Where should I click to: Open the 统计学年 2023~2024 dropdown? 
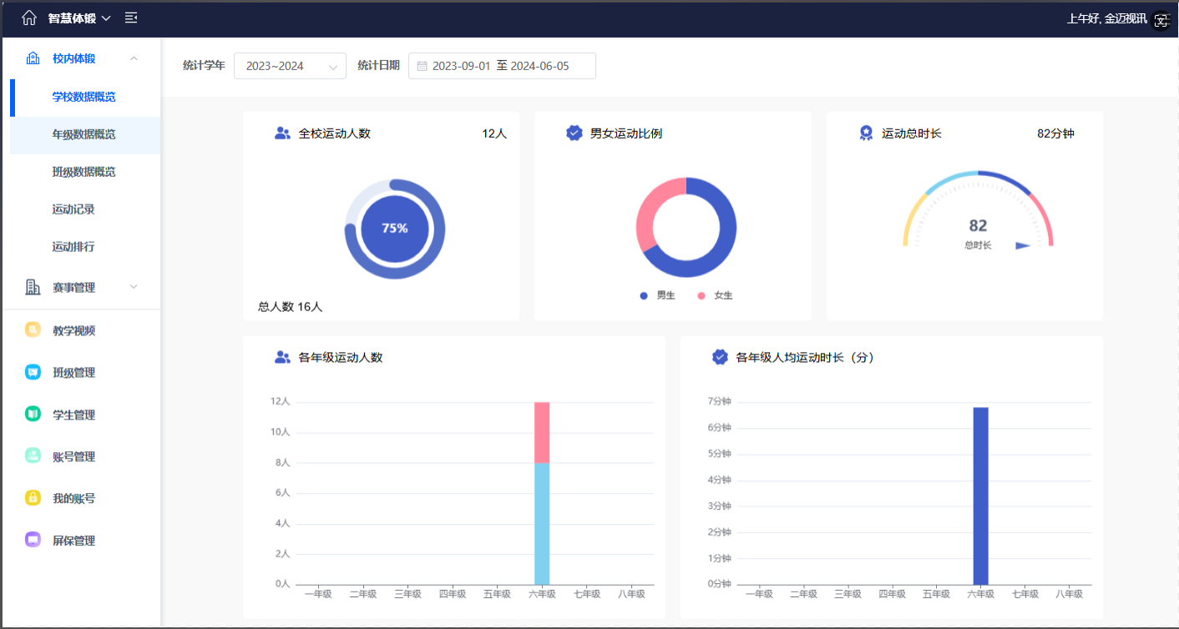pyautogui.click(x=290, y=66)
